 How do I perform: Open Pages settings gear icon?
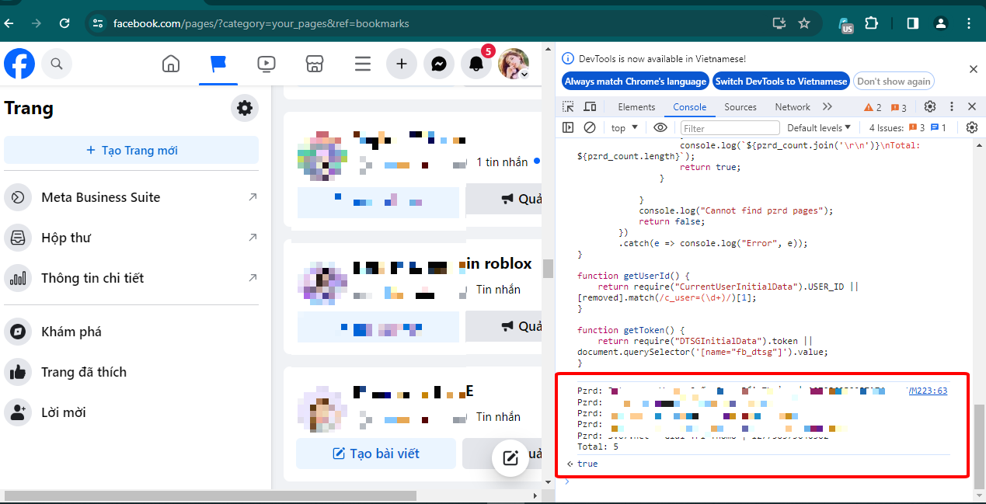pyautogui.click(x=245, y=108)
